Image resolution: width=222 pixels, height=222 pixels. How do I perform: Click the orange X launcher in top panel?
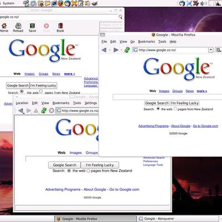pyautogui.click(x=74, y=3)
